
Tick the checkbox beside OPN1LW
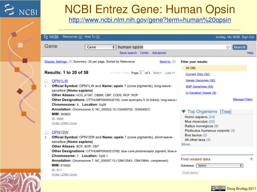pyautogui.click(x=46, y=81)
